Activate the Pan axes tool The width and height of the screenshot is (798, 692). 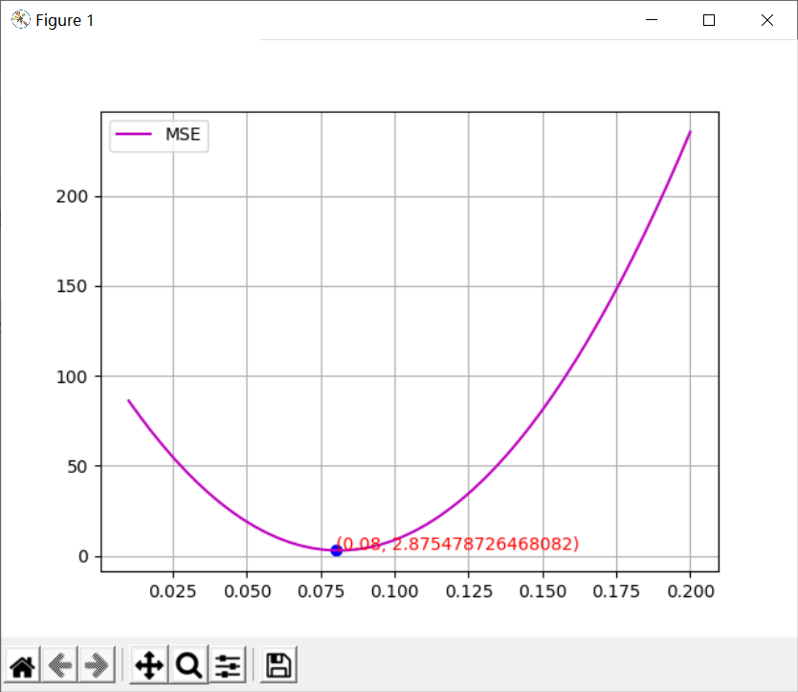tap(148, 665)
